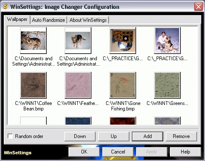Confirm settings with OK button
205x161 pixels.
point(84,152)
